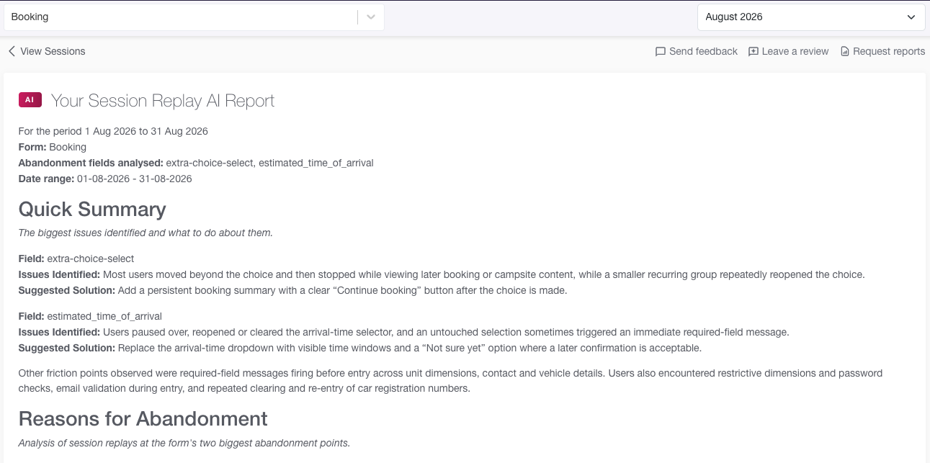The height and width of the screenshot is (463, 930).
Task: Click the Leave a review icon
Action: point(754,52)
